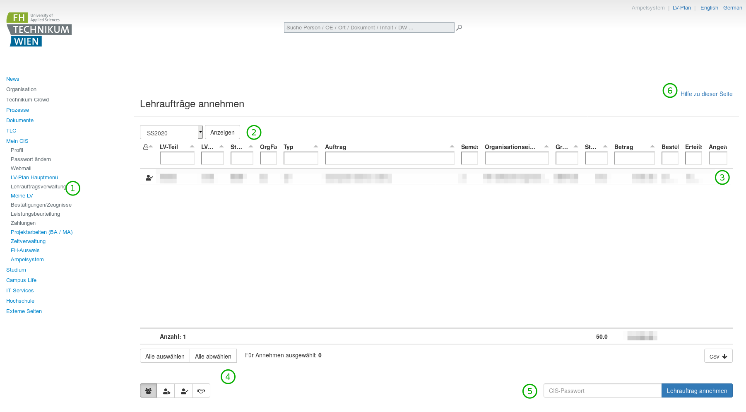Click the user-with-checkmark filter icon
Screen dimensions: 746x412
pos(184,390)
